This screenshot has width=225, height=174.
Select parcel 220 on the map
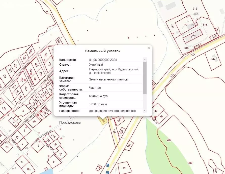click(x=15, y=66)
